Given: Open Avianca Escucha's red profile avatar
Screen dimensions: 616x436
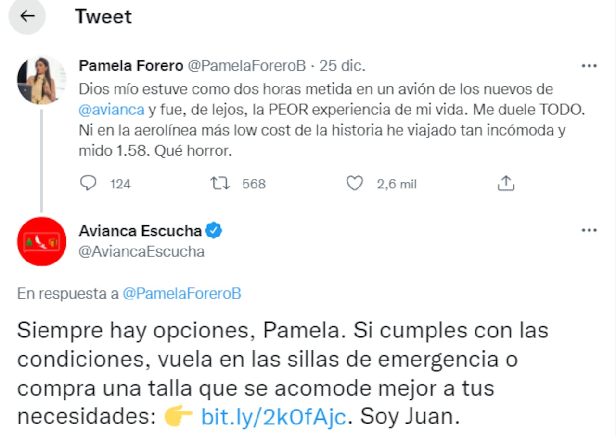Looking at the screenshot, I should (x=42, y=241).
